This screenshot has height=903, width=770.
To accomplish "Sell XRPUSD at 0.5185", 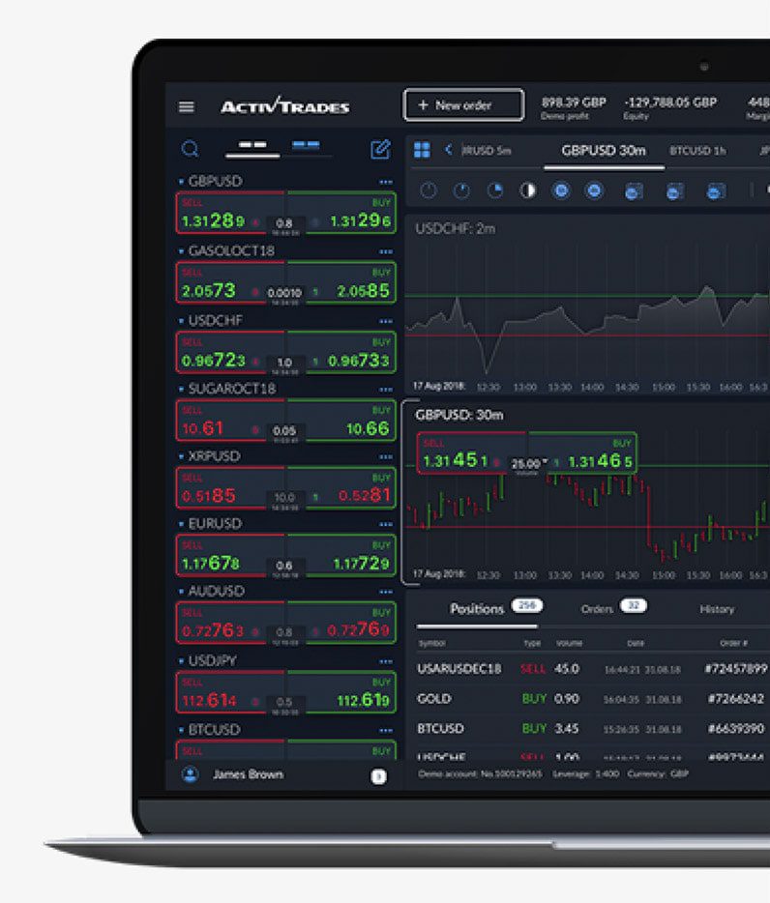I will (x=230, y=488).
